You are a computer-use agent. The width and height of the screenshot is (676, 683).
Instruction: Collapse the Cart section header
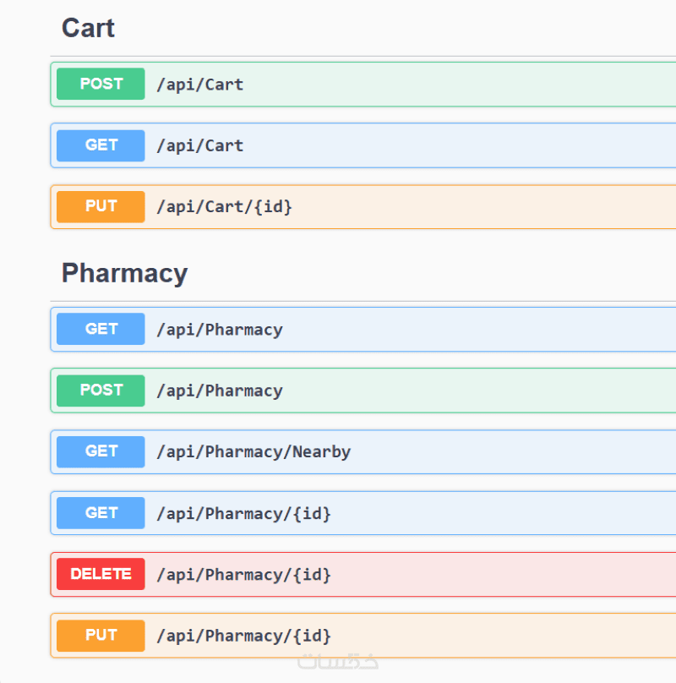click(88, 28)
